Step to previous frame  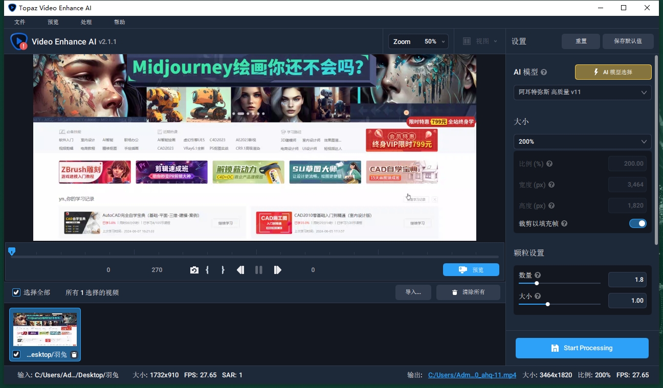[240, 270]
